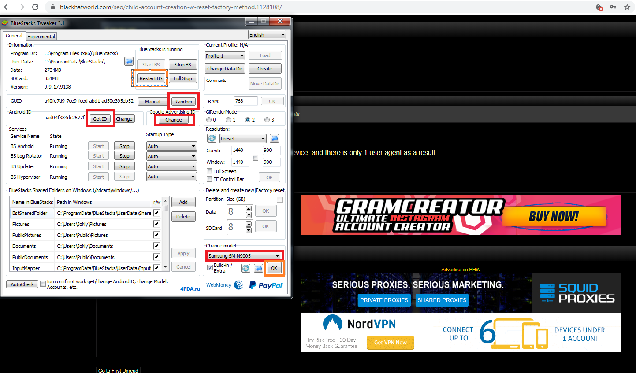Go back using Chrome's back arrow
636x373 pixels.
[x=7, y=7]
